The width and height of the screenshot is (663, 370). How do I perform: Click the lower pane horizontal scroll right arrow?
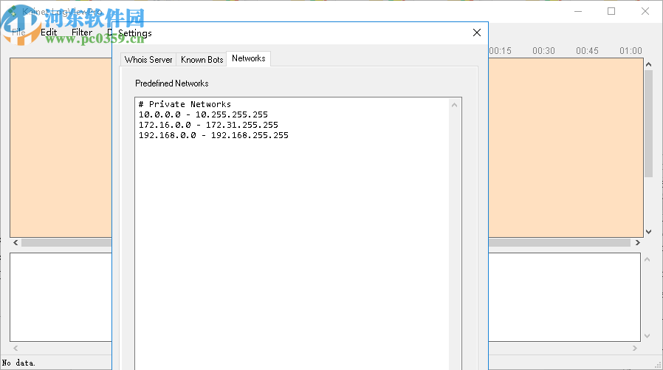click(635, 348)
